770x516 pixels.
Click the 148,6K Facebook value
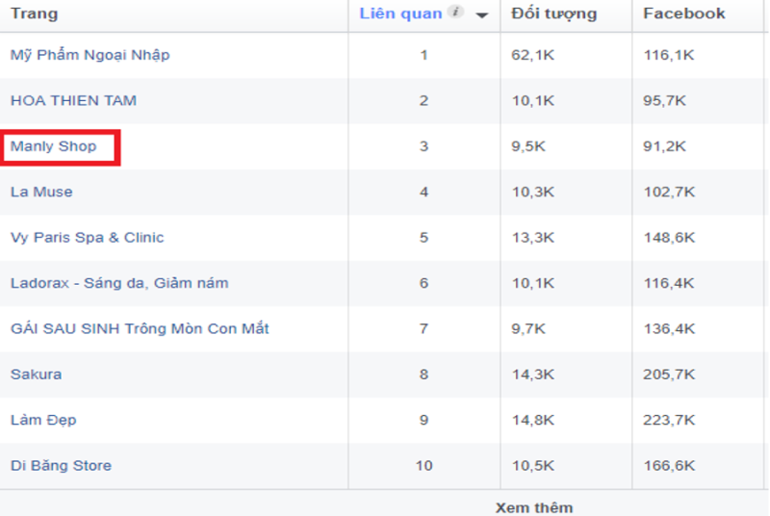click(669, 238)
